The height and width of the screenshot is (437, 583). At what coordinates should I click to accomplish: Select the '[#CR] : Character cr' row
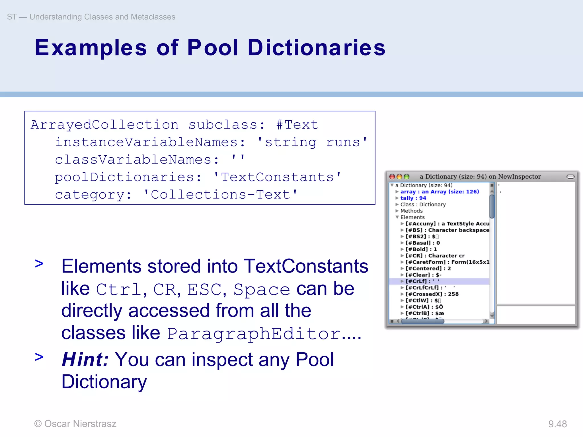pyautogui.click(x=439, y=255)
